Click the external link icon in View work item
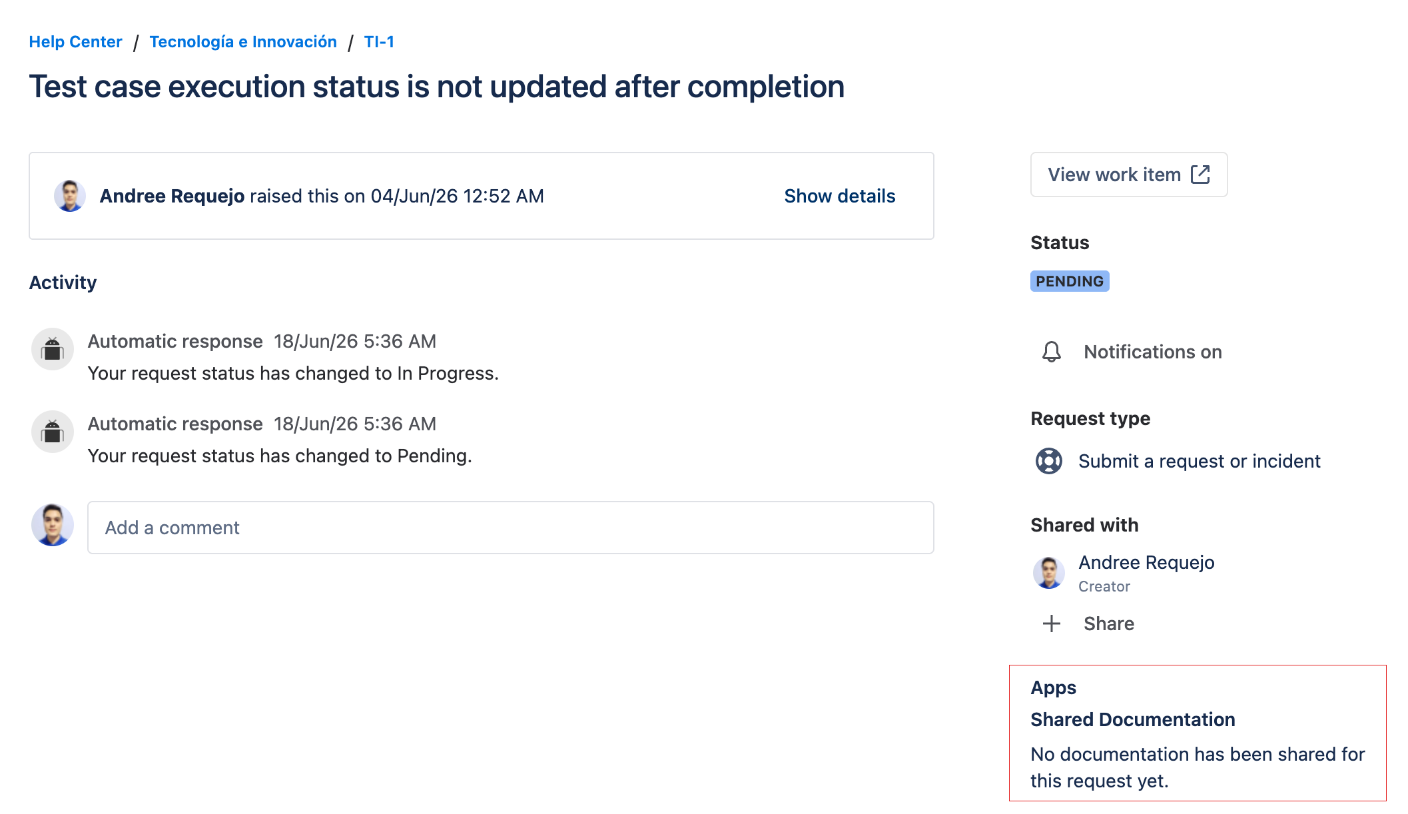Screen dimensions: 1408x814 click(x=1200, y=175)
